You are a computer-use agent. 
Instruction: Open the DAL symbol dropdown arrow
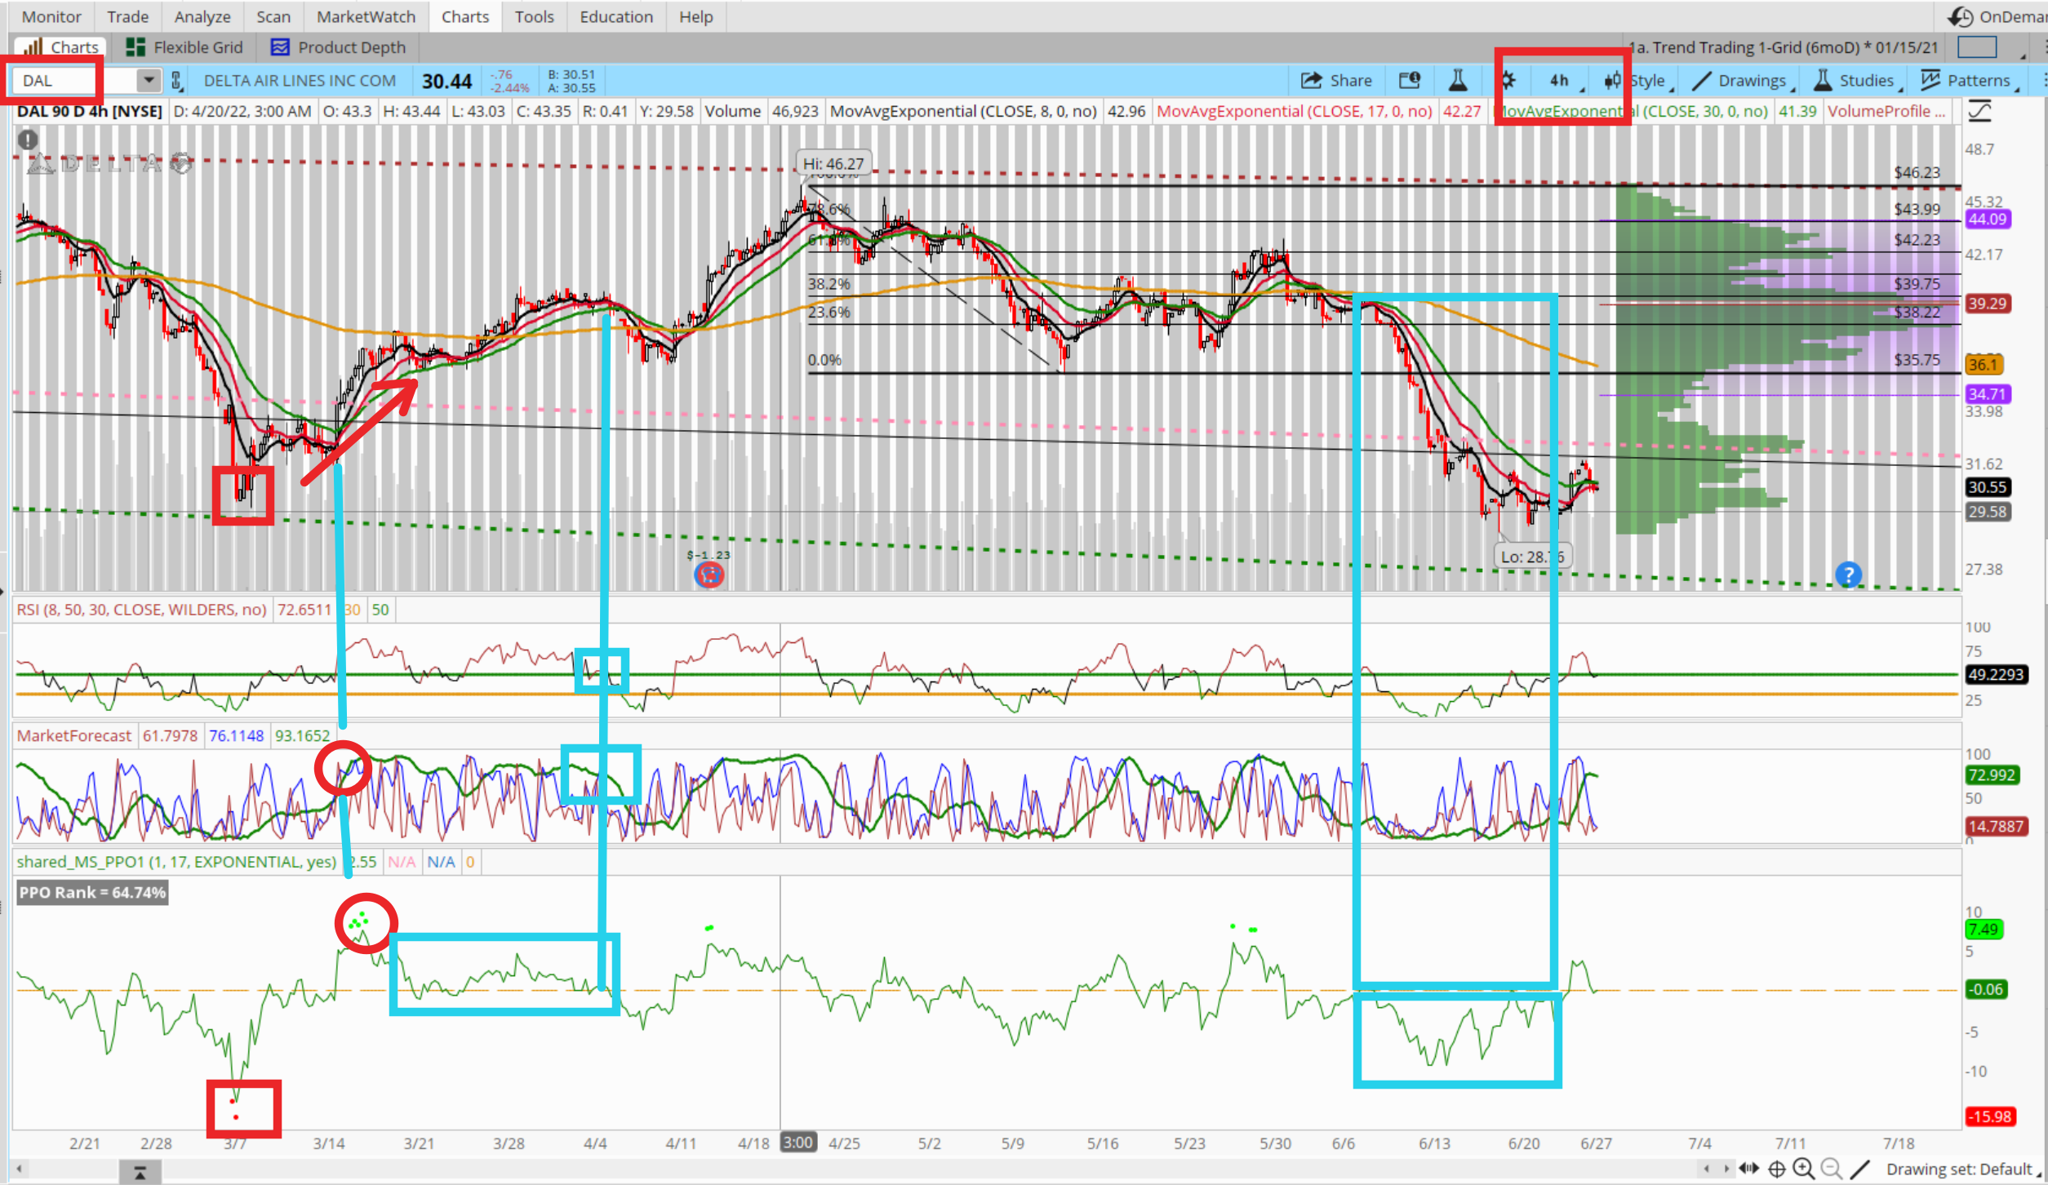coord(149,80)
